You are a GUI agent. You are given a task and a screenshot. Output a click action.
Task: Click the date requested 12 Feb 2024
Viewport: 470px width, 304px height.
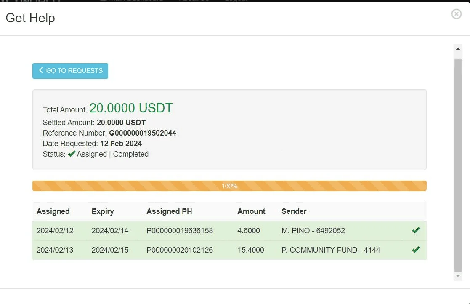coord(121,144)
